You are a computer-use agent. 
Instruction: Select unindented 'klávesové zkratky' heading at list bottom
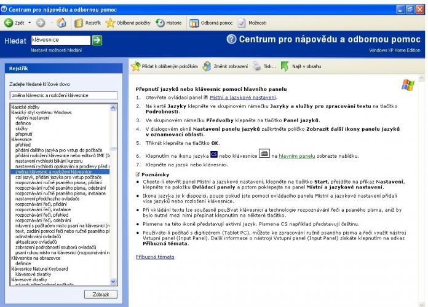click(29, 280)
